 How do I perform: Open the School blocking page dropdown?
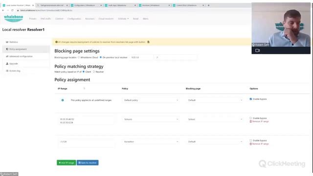pyautogui.click(x=215, y=119)
